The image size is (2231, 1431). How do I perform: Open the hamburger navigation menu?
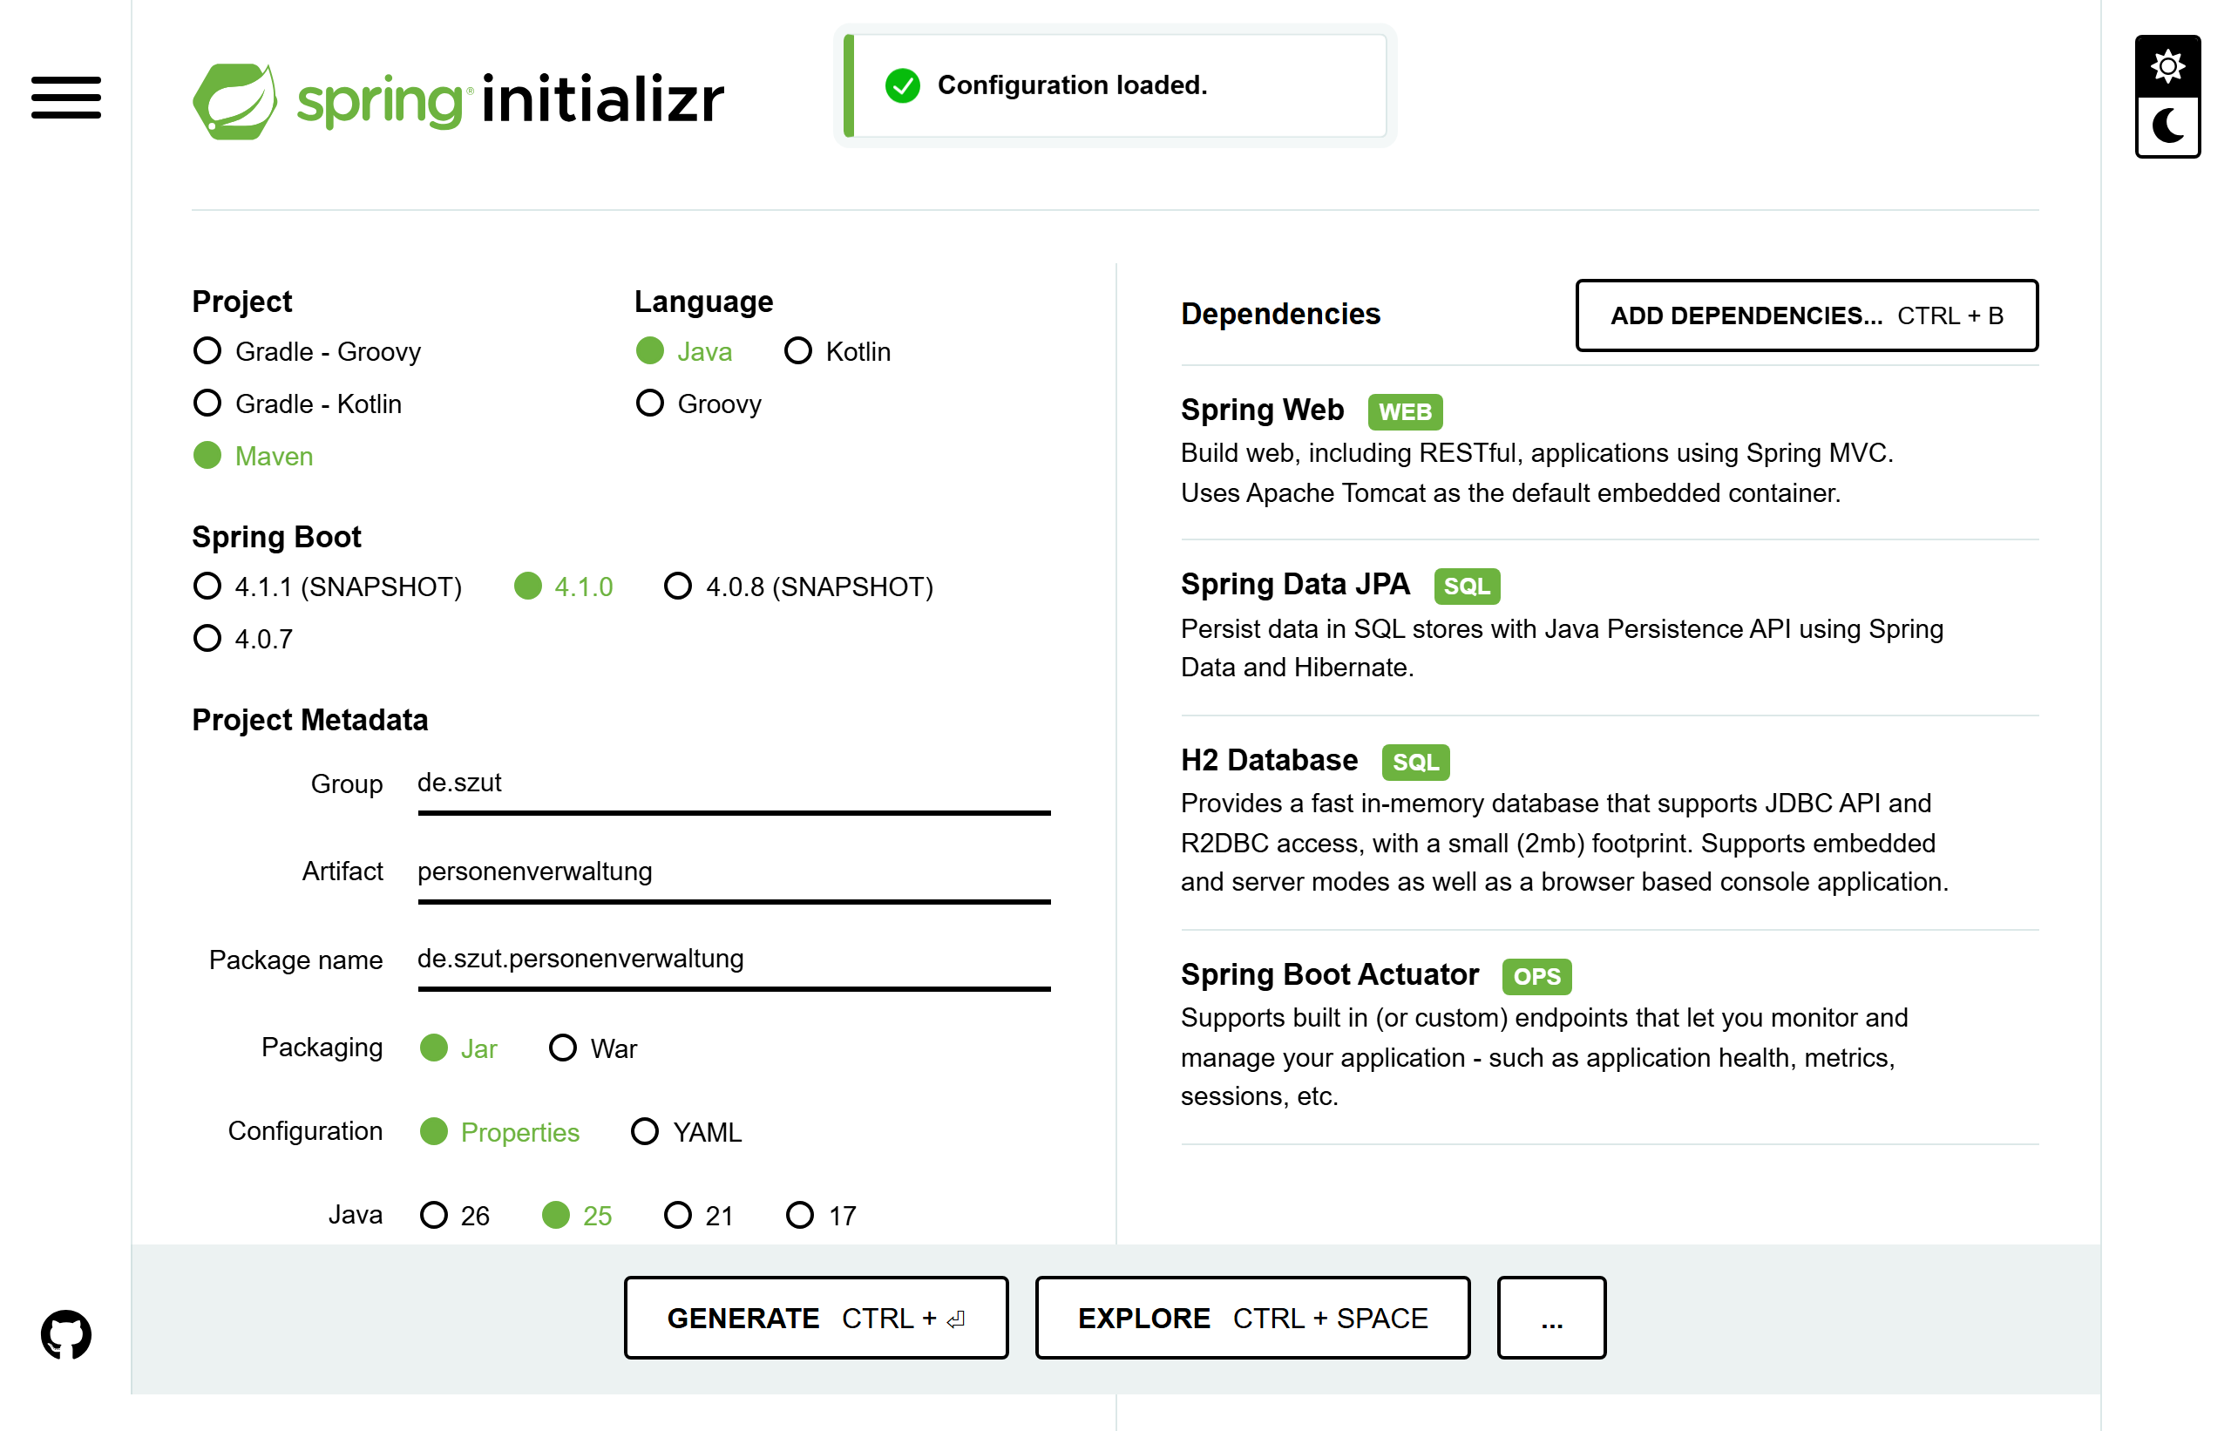tap(66, 98)
